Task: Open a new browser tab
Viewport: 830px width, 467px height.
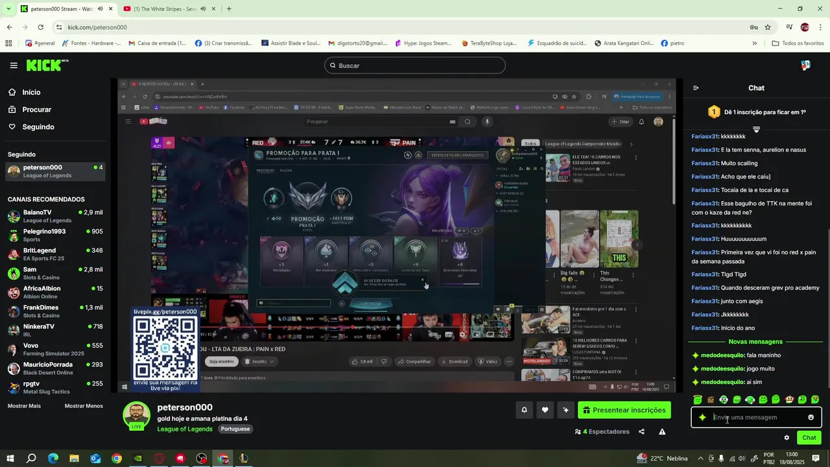Action: (x=229, y=9)
